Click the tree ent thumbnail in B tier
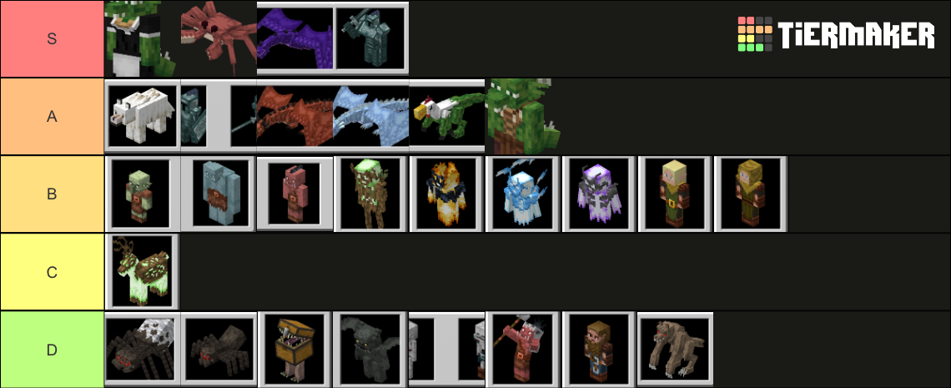Viewport: 951px width, 388px height. click(x=370, y=194)
